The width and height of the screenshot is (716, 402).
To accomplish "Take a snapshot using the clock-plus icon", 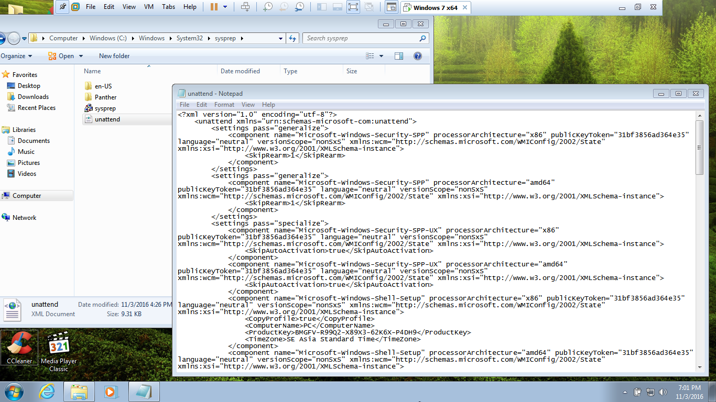I will (x=268, y=7).
